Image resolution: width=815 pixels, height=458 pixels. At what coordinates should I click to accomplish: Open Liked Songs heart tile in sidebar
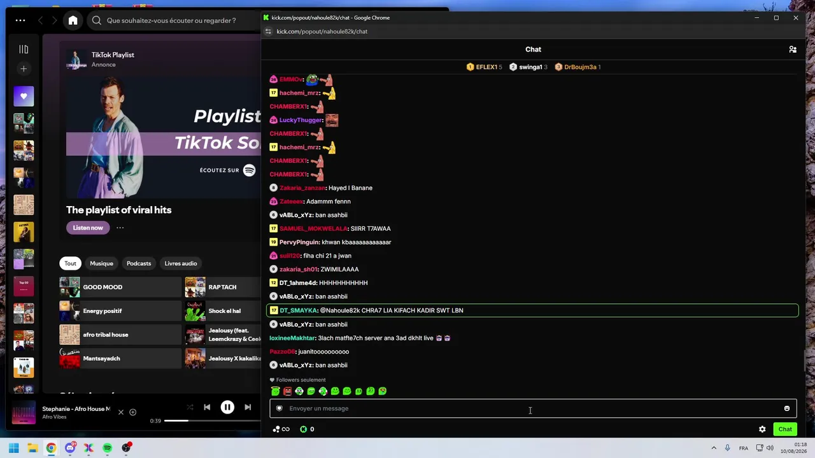click(24, 96)
